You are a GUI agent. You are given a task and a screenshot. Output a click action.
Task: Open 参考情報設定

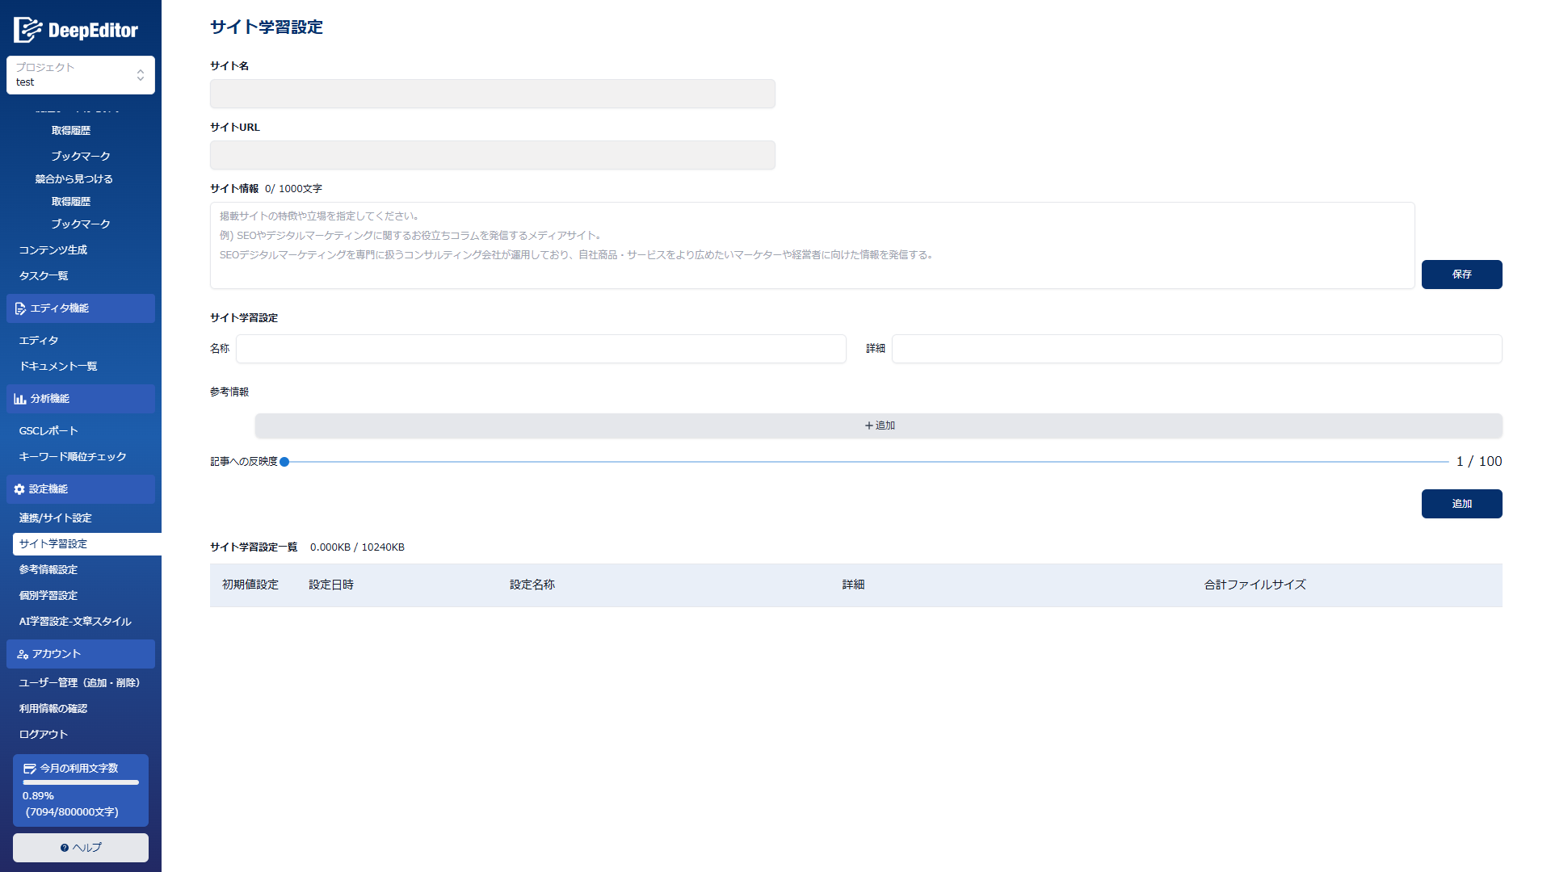[48, 570]
